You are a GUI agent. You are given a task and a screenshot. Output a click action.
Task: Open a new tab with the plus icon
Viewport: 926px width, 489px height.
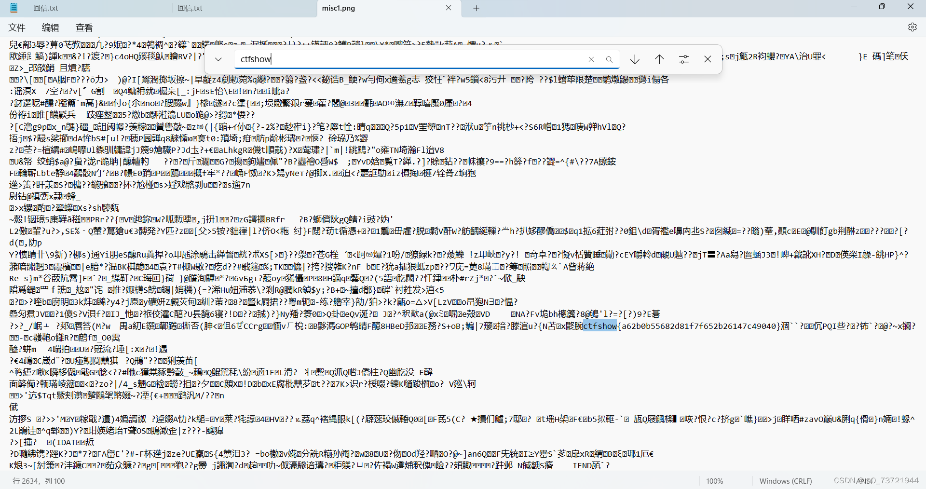[476, 8]
